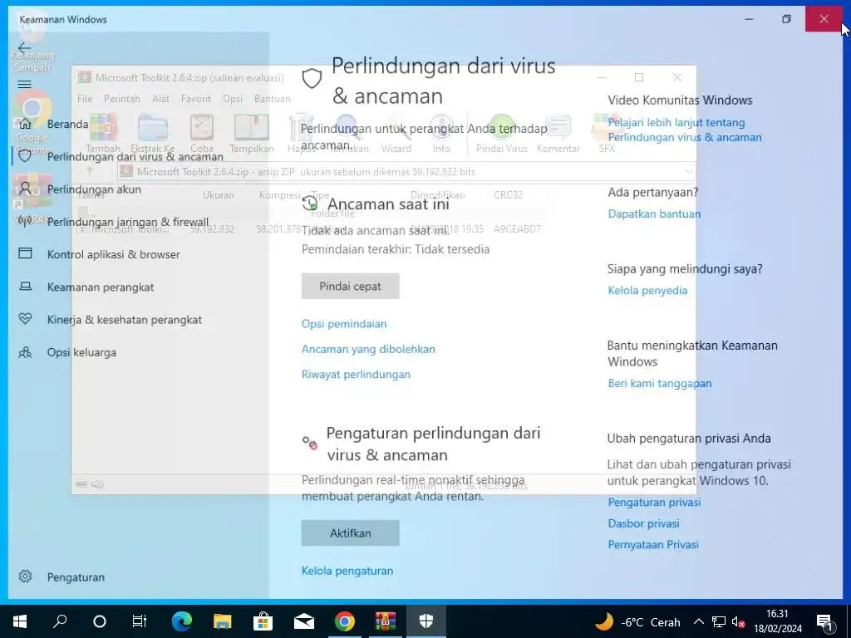The width and height of the screenshot is (851, 638).
Task: Open Riwayat perlindungan link
Action: [x=356, y=375]
